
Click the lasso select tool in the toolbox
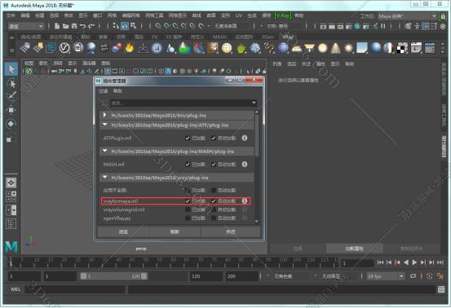click(x=11, y=83)
